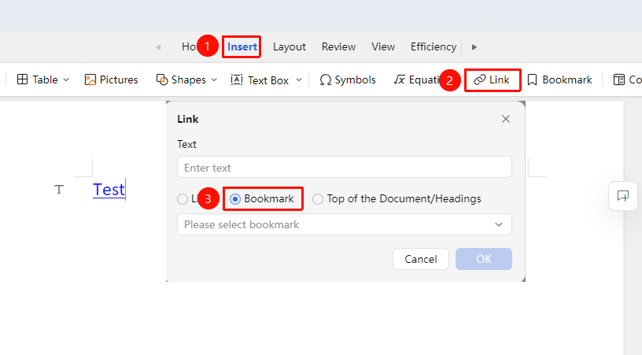The image size is (642, 355).
Task: Switch to the Layout tab
Action: pyautogui.click(x=289, y=46)
